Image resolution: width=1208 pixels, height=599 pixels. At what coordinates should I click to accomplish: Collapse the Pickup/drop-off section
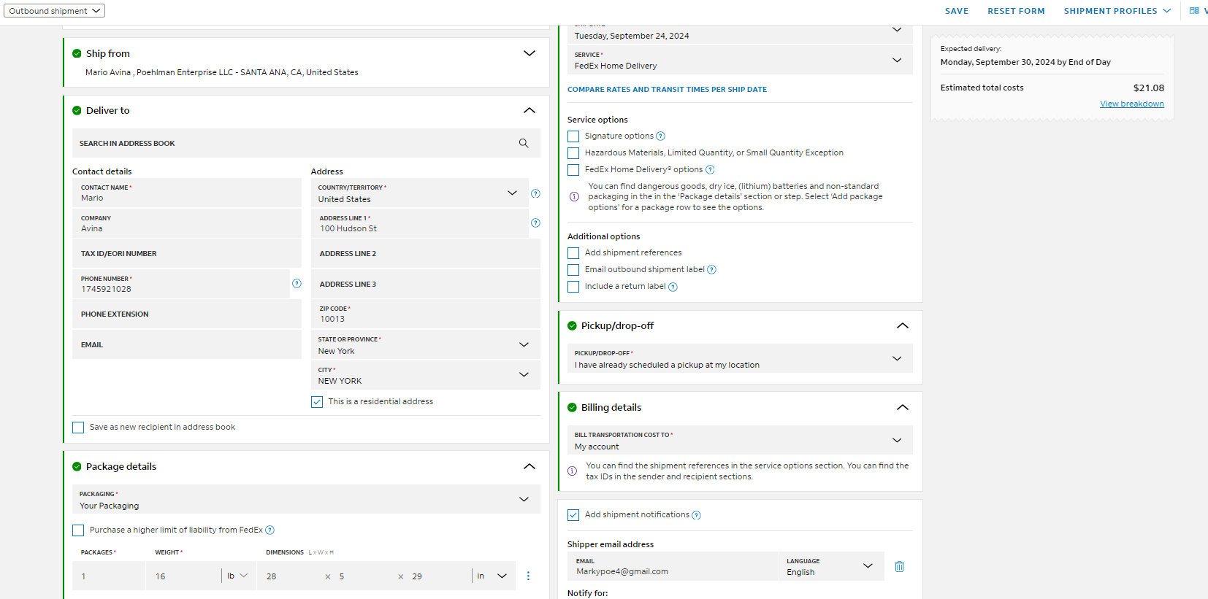pyautogui.click(x=903, y=325)
